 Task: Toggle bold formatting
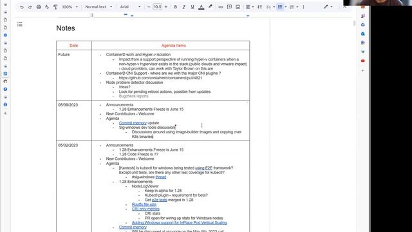(x=176, y=7)
